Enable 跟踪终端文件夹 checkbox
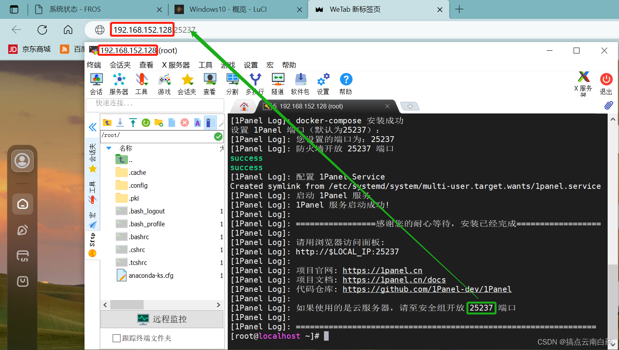 click(116, 338)
